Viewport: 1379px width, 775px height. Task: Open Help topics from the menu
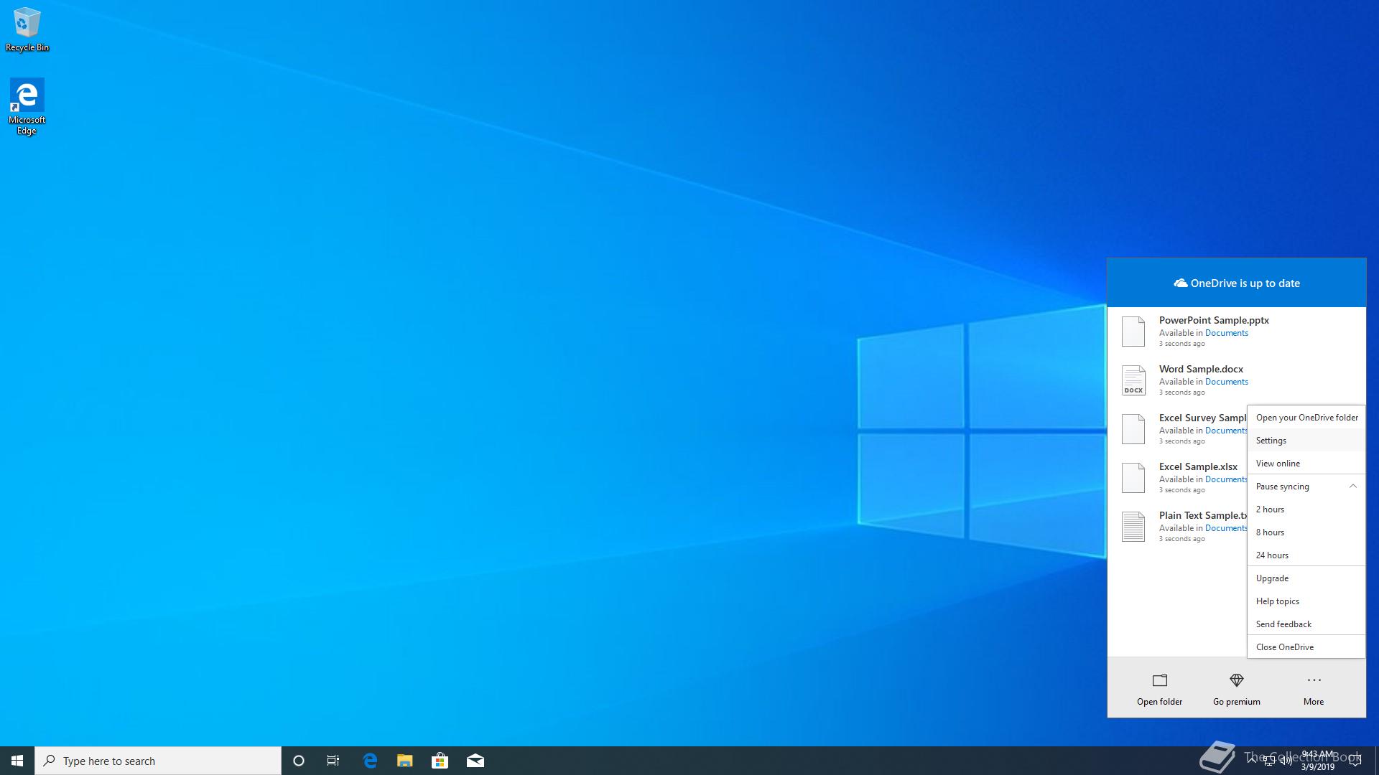[1306, 601]
